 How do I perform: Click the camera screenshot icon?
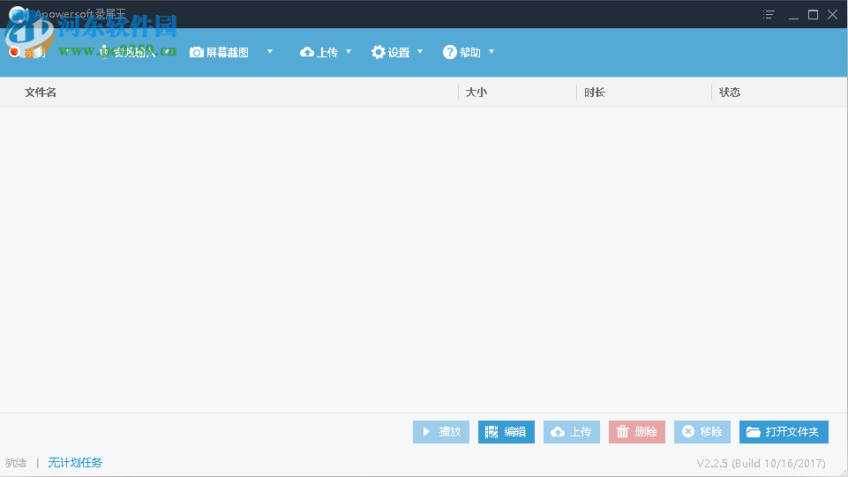coord(197,52)
